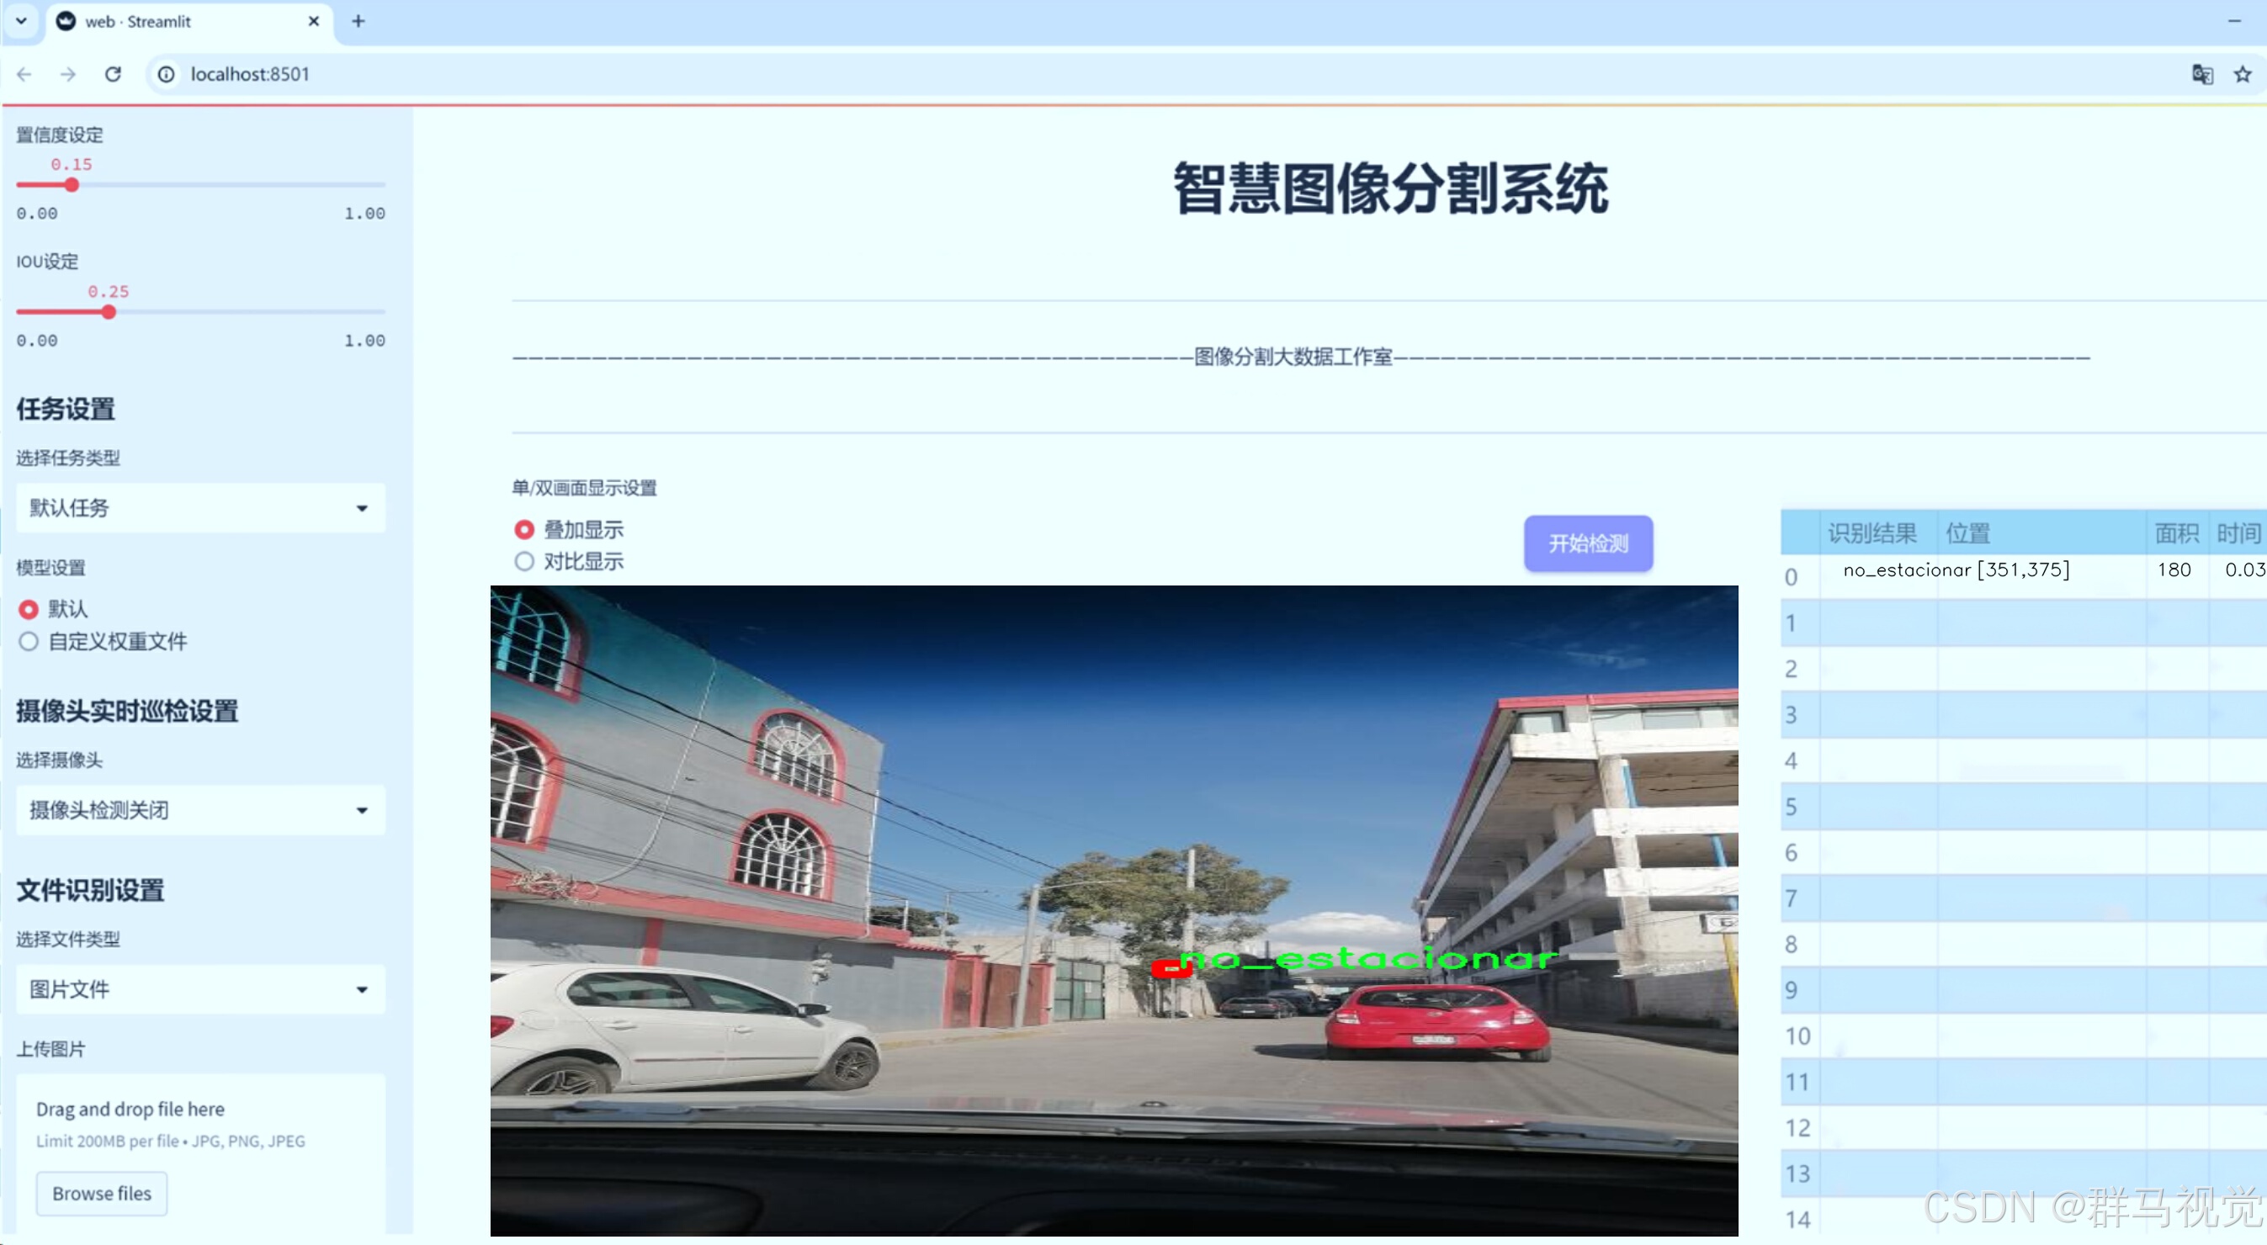This screenshot has width=2267, height=1245.
Task: Select 默认 model setting radio
Action: click(x=29, y=609)
